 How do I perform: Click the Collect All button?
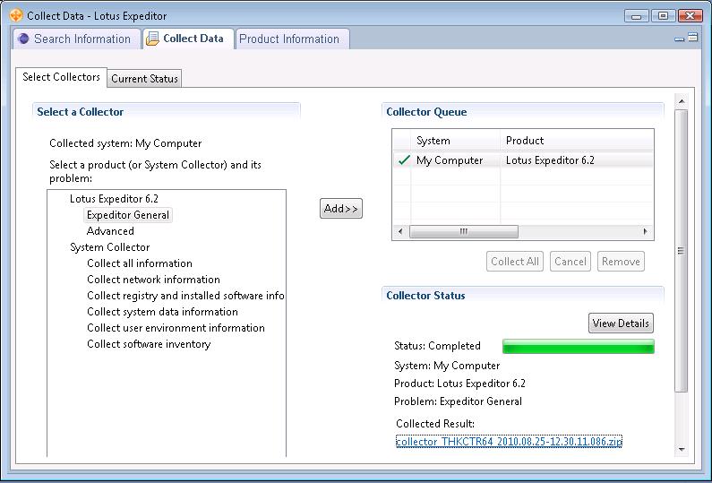(x=515, y=262)
